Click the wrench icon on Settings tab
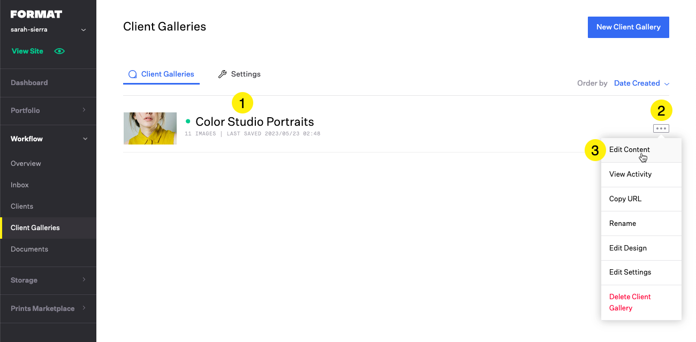The height and width of the screenshot is (342, 696). pos(222,74)
